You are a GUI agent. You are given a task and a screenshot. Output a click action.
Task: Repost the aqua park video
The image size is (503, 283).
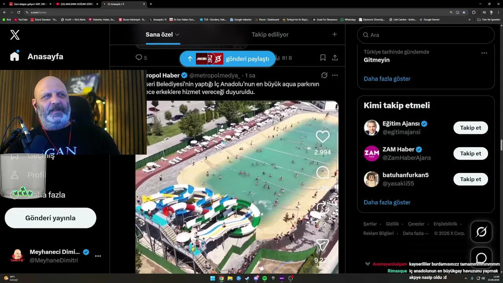coord(323,208)
